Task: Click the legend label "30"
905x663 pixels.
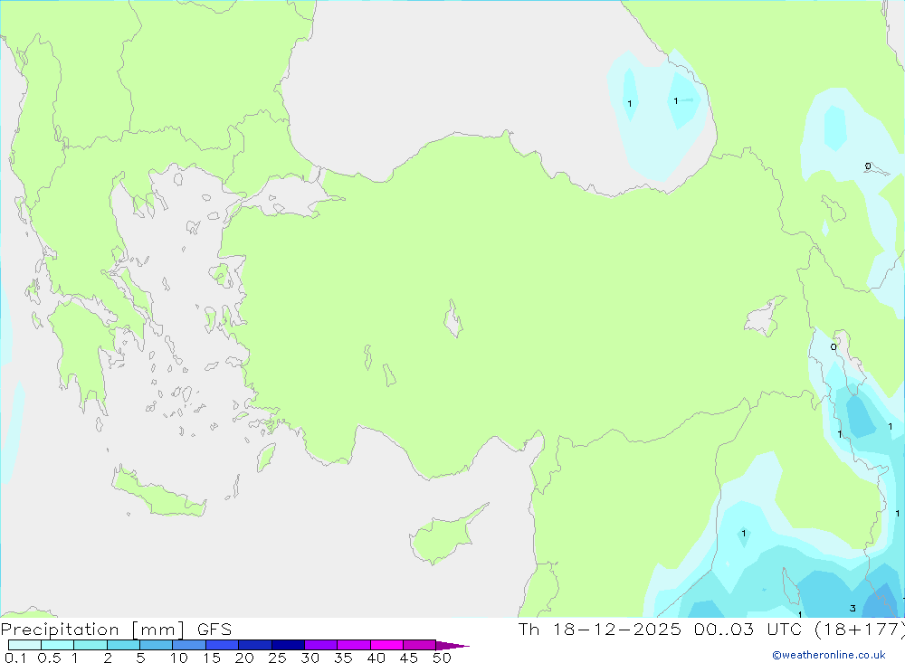Action: point(310,658)
